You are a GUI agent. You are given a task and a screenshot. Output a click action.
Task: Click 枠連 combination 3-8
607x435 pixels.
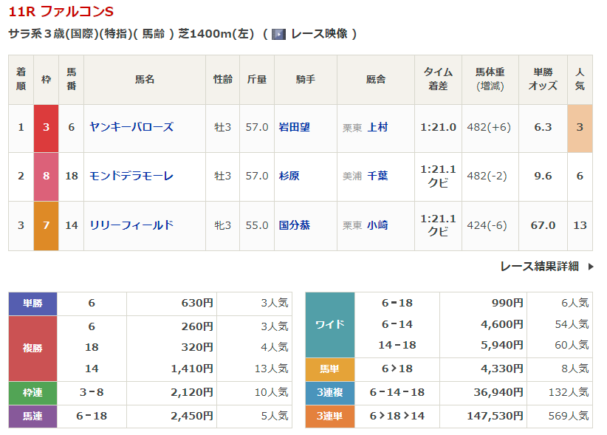[x=92, y=392]
